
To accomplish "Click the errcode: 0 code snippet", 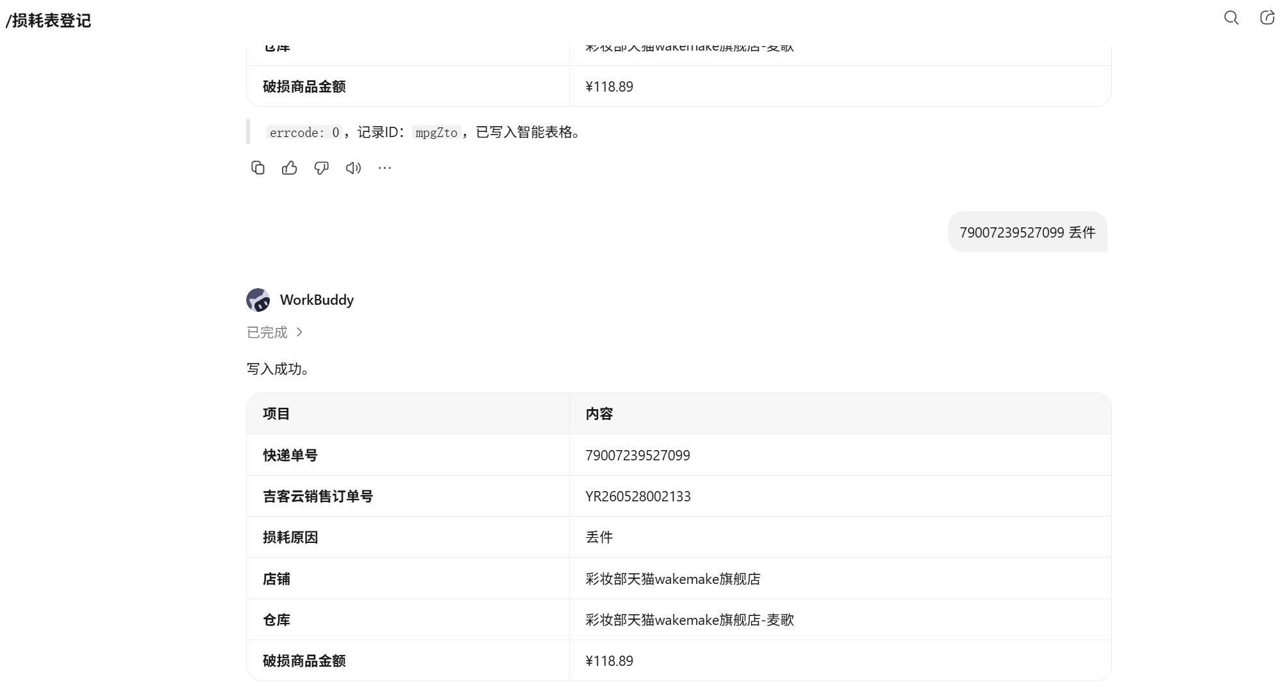I will [304, 133].
